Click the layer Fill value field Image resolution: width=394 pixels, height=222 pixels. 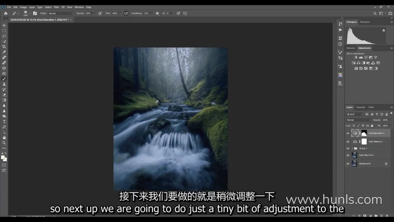(x=385, y=126)
